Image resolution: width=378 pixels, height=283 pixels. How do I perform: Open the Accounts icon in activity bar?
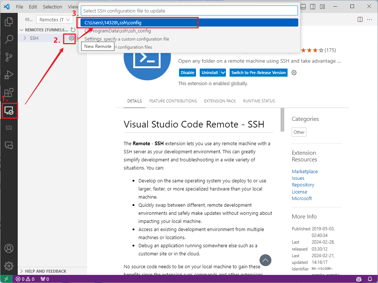pos(9,248)
